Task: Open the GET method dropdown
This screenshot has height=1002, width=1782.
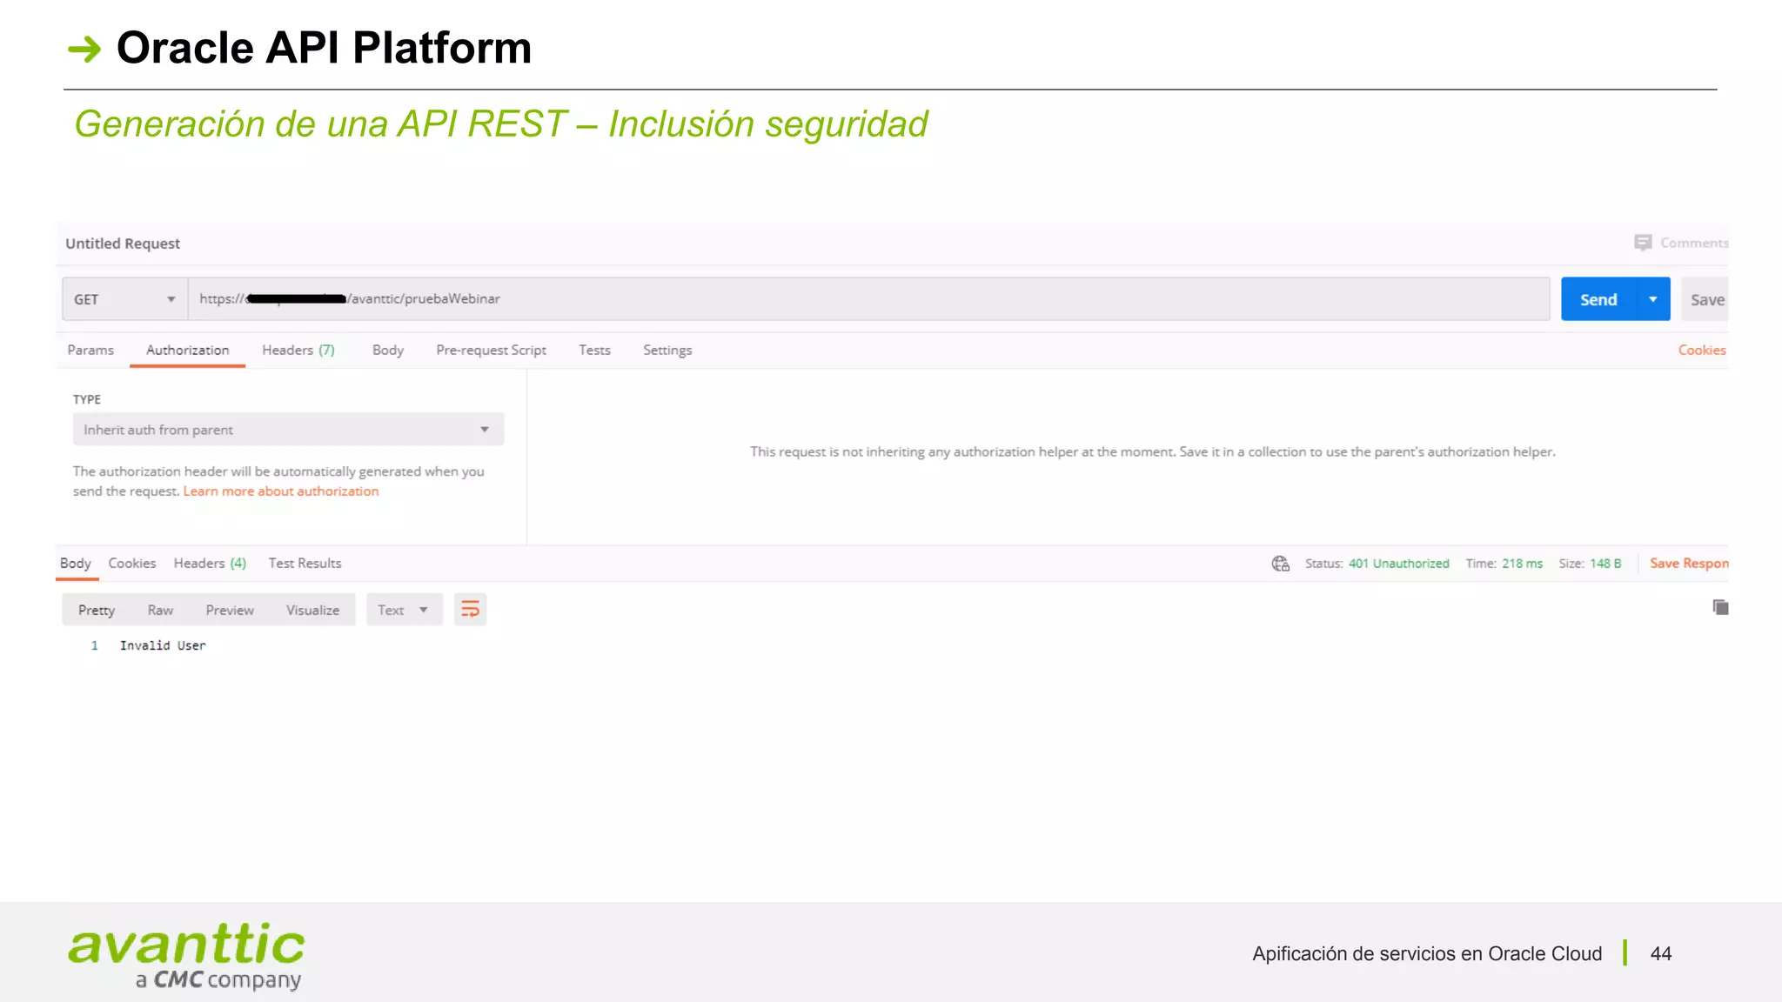Action: click(124, 299)
